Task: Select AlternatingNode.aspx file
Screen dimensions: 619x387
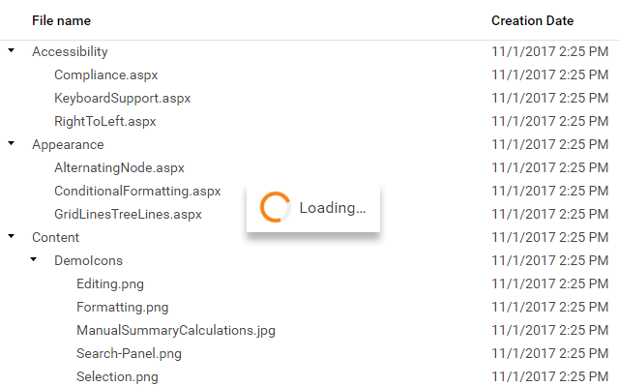Action: click(119, 167)
